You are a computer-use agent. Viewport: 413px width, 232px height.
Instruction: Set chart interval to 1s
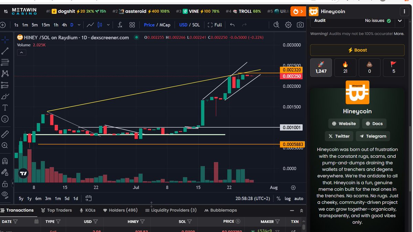16,25
